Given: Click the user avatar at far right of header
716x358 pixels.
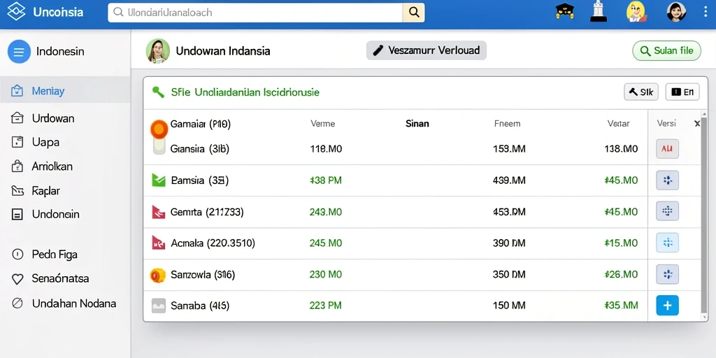Looking at the screenshot, I should point(676,11).
